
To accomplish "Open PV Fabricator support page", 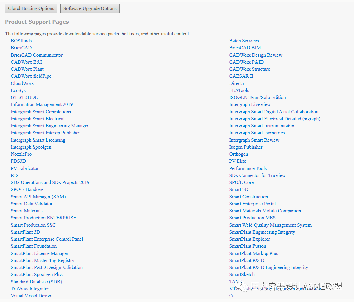I will (x=25, y=168).
